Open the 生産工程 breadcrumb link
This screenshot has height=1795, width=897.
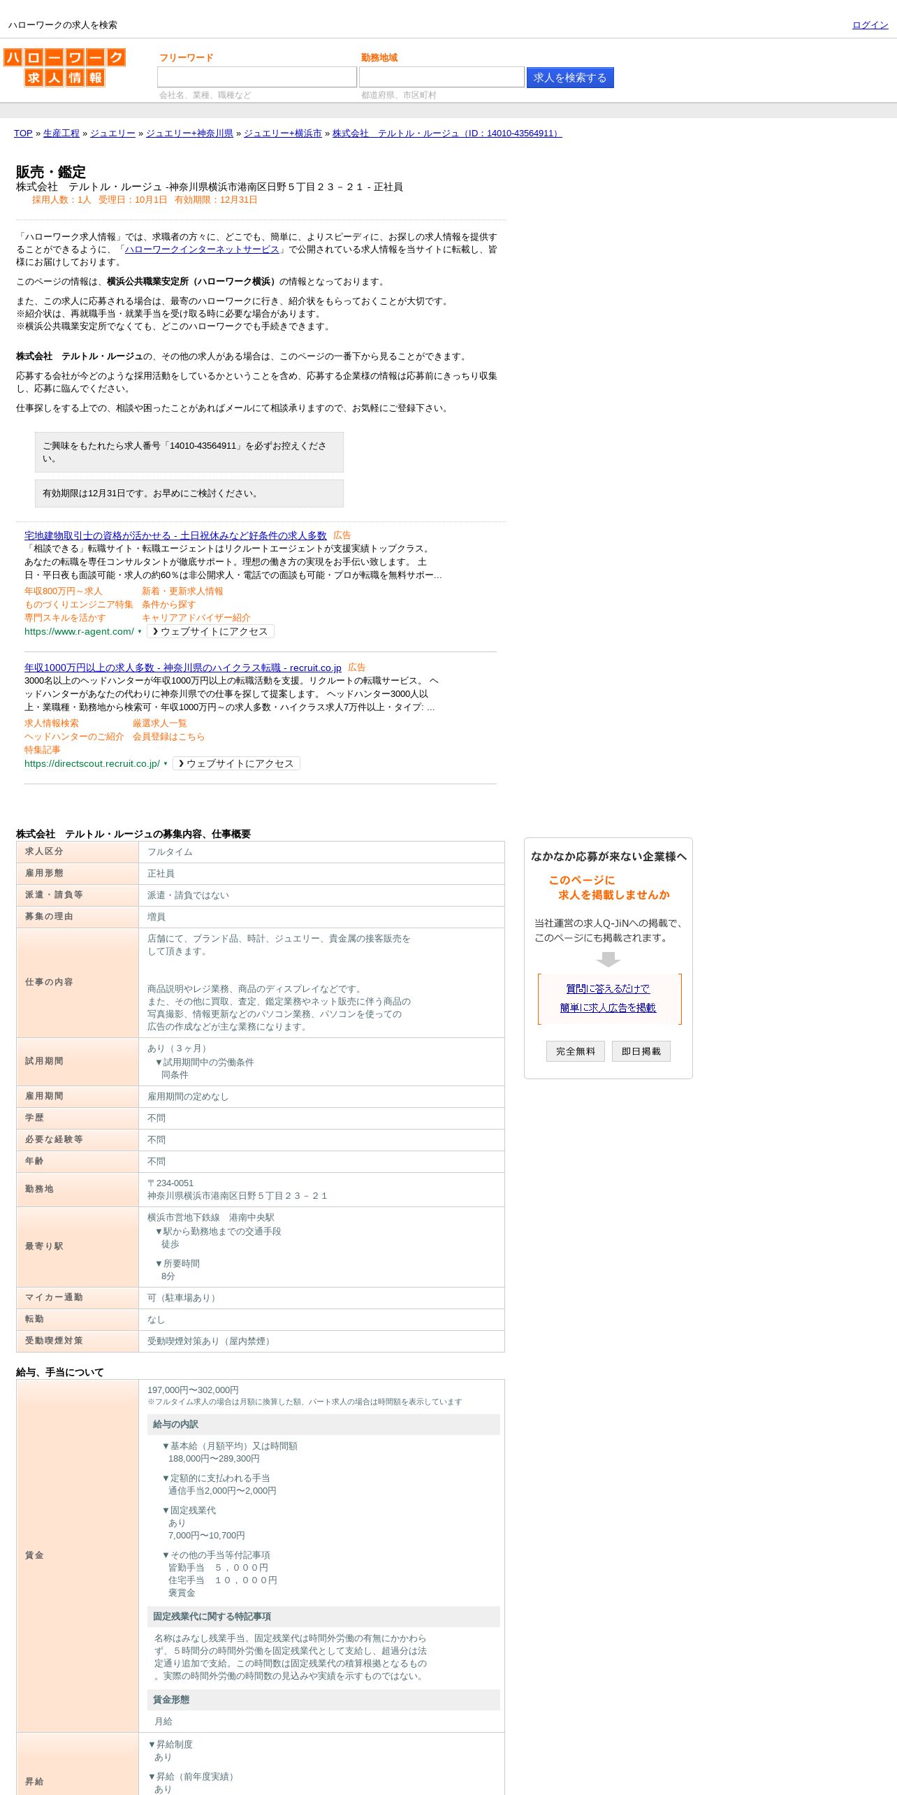pyautogui.click(x=61, y=134)
